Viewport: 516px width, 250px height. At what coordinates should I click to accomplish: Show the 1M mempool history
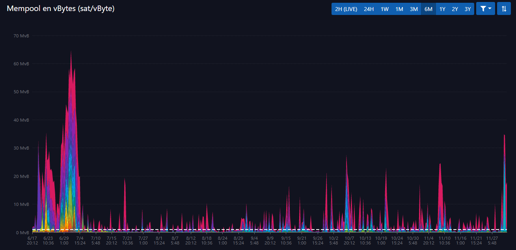399,9
